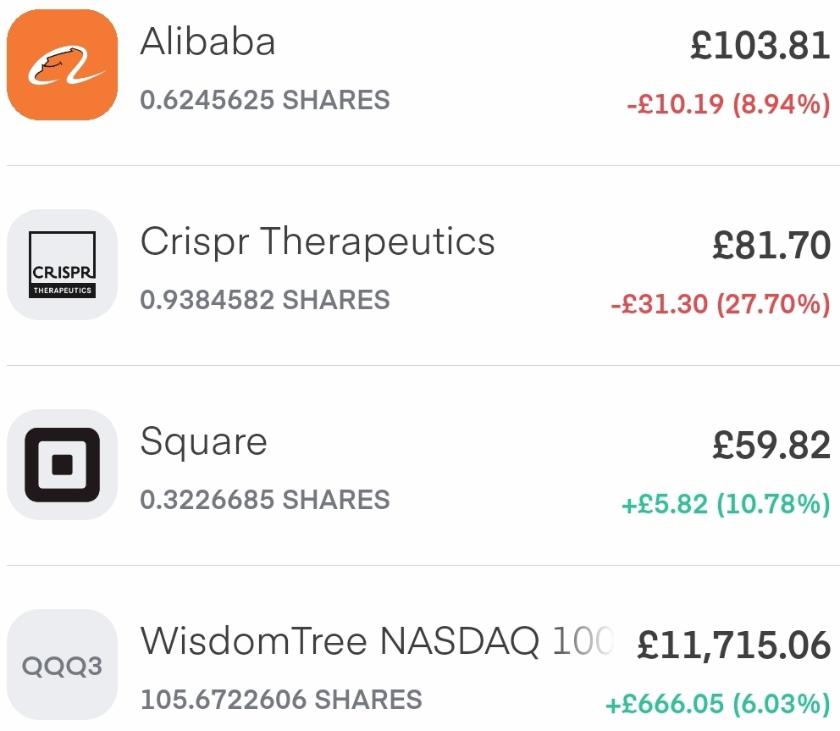Click the -£10.19 (8.94%) loss figure

coord(728,105)
